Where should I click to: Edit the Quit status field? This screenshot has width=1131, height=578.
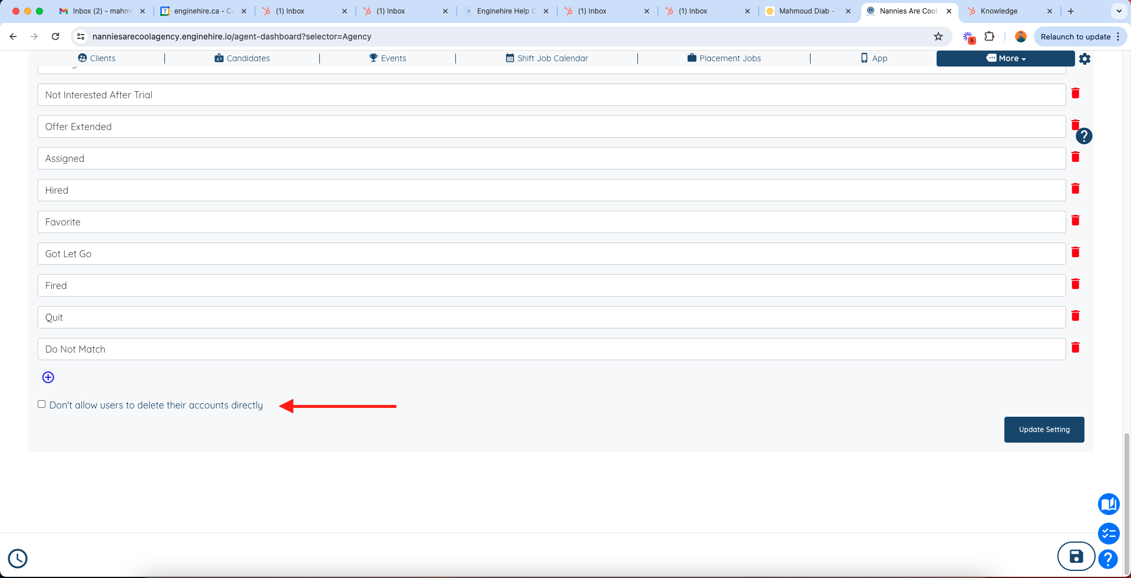tap(551, 317)
